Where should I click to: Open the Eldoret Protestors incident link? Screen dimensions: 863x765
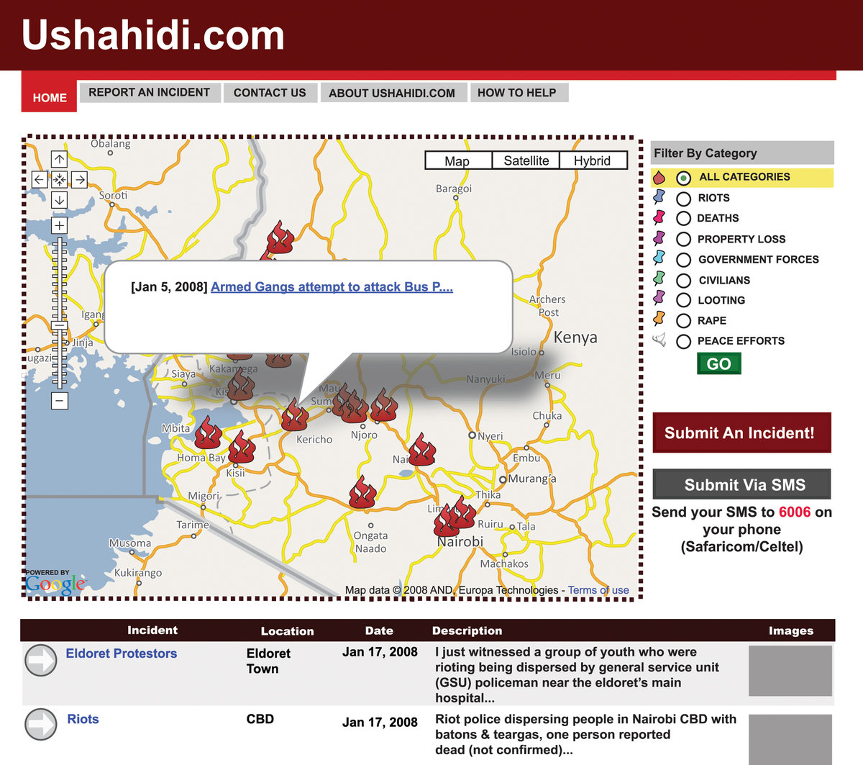(122, 653)
